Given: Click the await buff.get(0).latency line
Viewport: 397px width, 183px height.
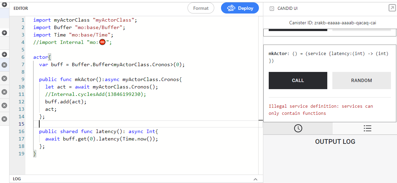Looking at the screenshot, I should click(102, 139).
